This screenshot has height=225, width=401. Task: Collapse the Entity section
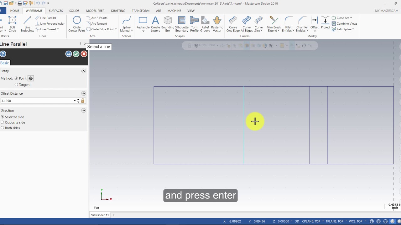[84, 71]
